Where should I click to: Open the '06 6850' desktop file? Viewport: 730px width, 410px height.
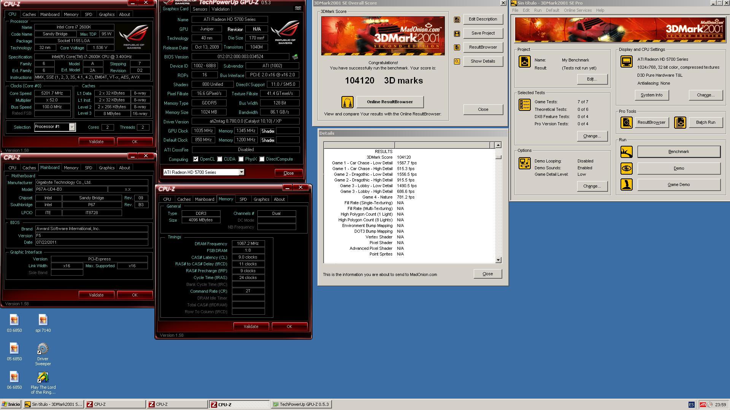pyautogui.click(x=14, y=380)
